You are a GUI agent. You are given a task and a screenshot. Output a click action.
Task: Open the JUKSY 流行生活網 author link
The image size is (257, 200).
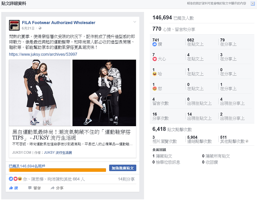[x=58, y=153]
